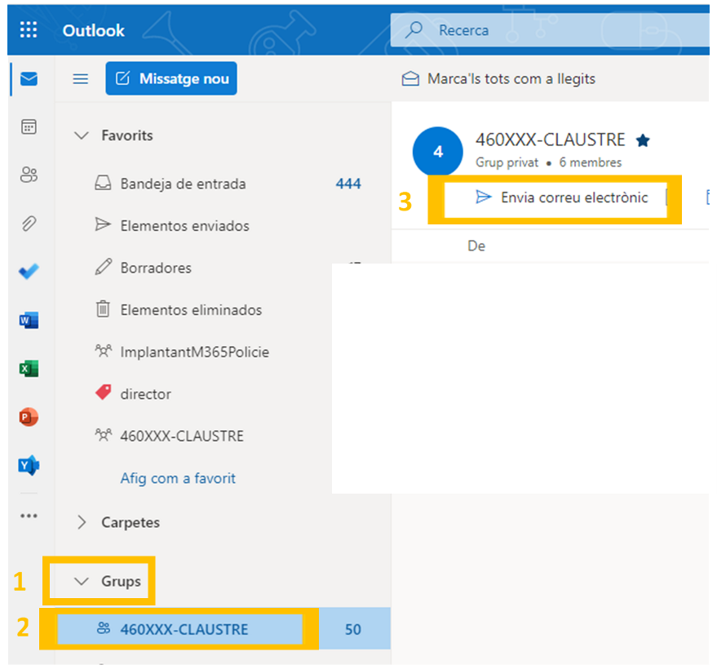Launch the Excel app icon
Image resolution: width=717 pixels, height=665 pixels.
(29, 369)
